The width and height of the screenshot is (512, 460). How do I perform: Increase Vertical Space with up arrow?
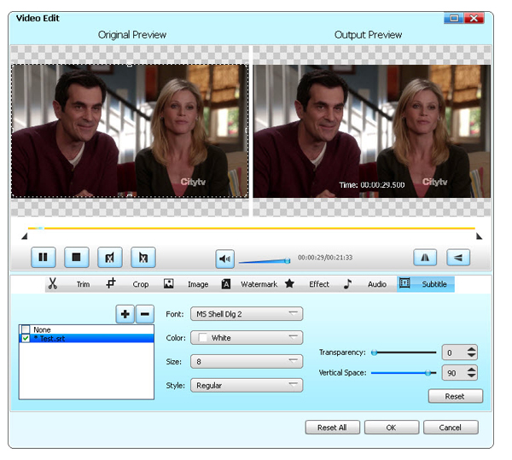(x=471, y=370)
